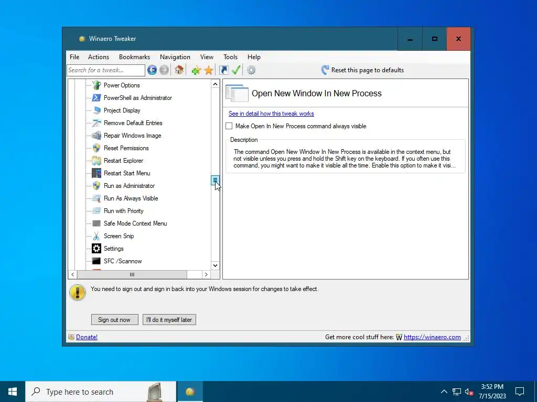Viewport: 537px width, 402px height.
Task: Click the Sign out now button
Action: pos(114,320)
